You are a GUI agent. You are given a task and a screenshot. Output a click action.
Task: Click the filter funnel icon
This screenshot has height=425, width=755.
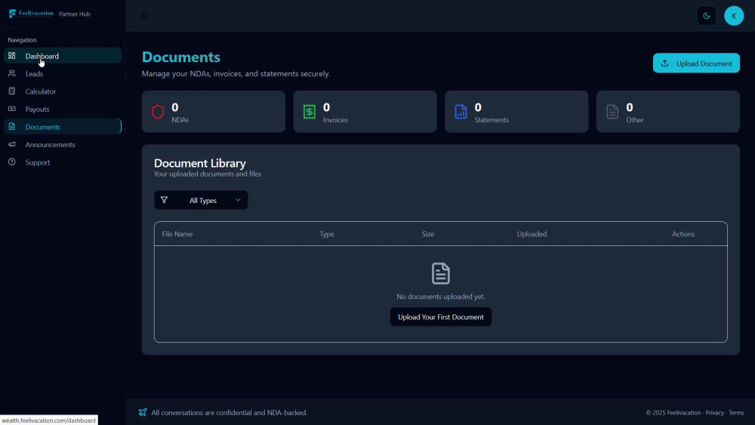[x=164, y=200]
